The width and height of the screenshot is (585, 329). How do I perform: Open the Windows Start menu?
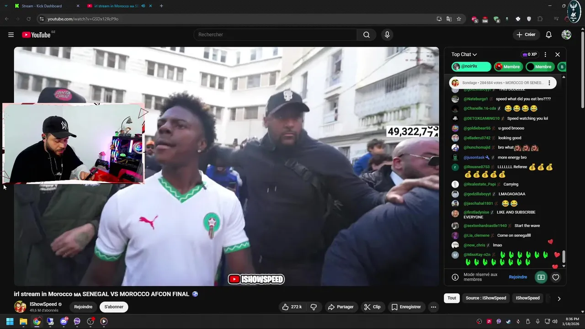pos(10,321)
